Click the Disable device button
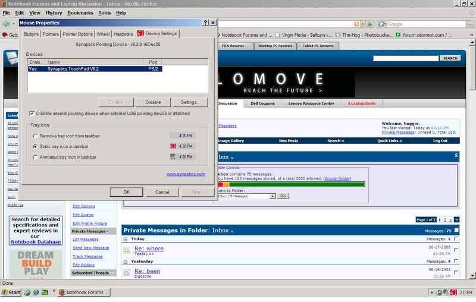476x302 pixels. pos(153,102)
